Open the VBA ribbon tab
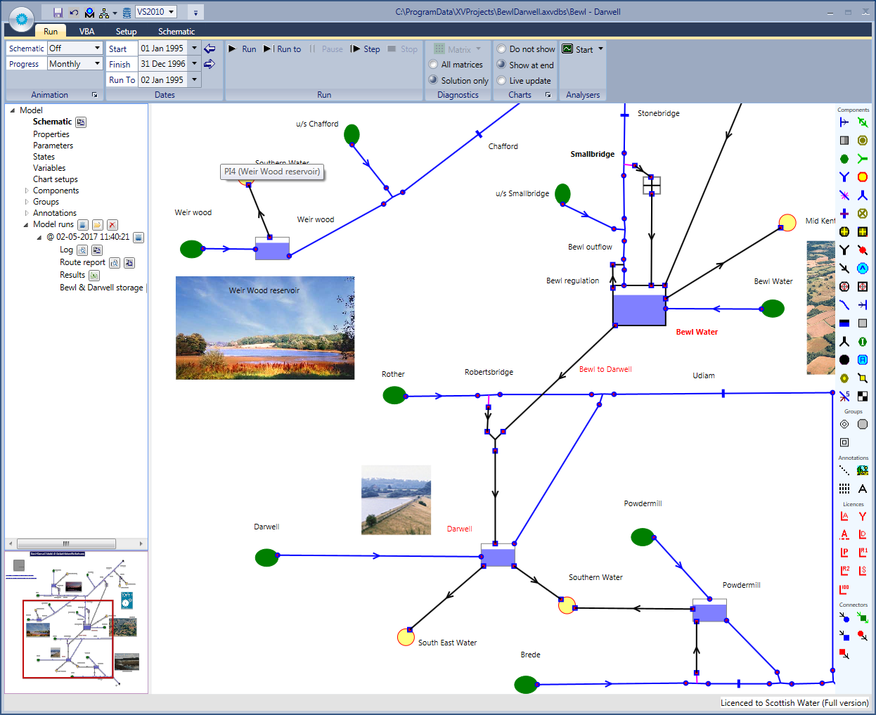 (x=86, y=32)
